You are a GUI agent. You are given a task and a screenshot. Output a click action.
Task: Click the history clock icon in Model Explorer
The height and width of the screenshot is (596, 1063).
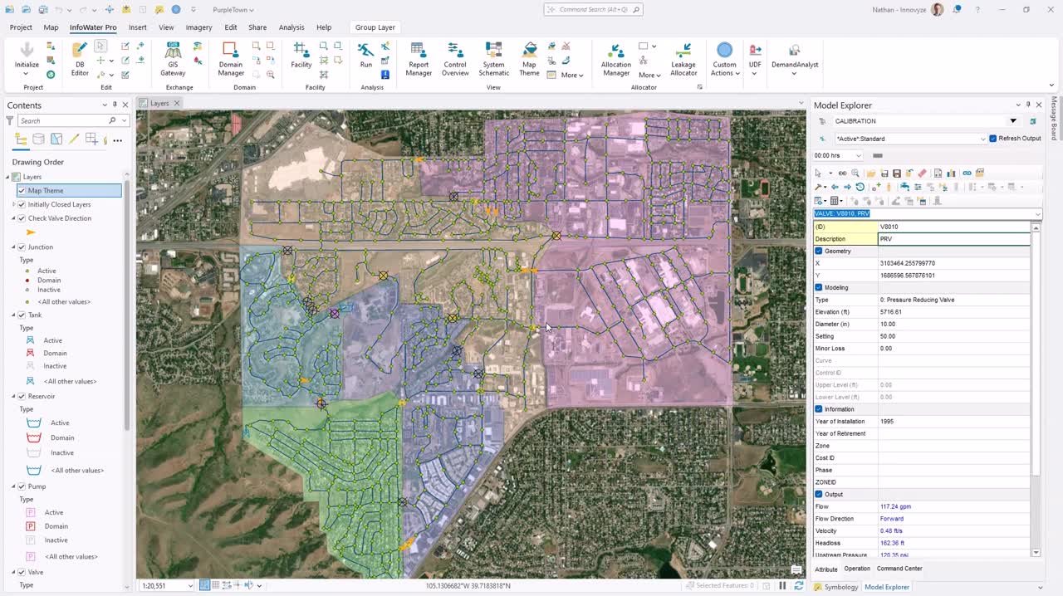point(860,187)
